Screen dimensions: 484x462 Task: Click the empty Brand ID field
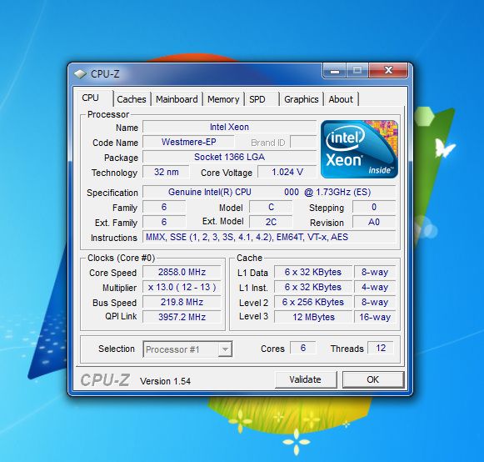tap(303, 142)
